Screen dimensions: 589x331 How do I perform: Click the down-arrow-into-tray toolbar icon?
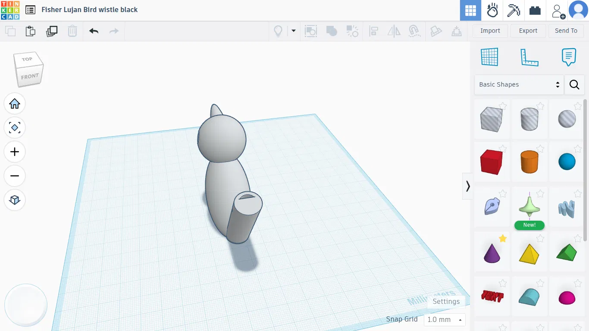point(456,31)
